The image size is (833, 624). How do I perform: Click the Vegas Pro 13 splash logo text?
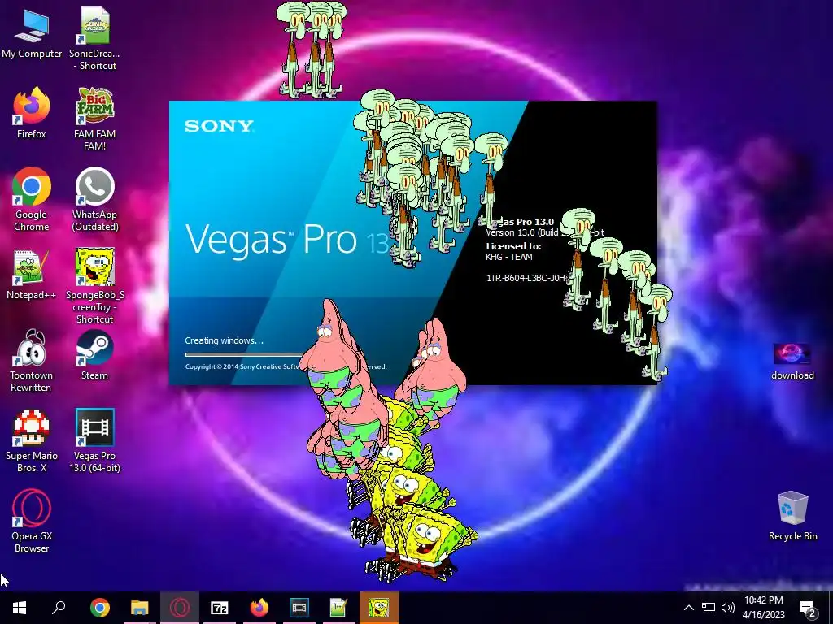click(287, 240)
